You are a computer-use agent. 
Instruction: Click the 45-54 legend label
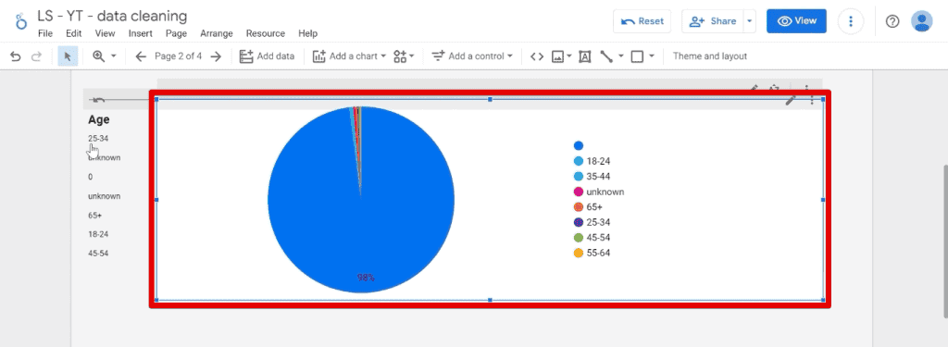(599, 238)
